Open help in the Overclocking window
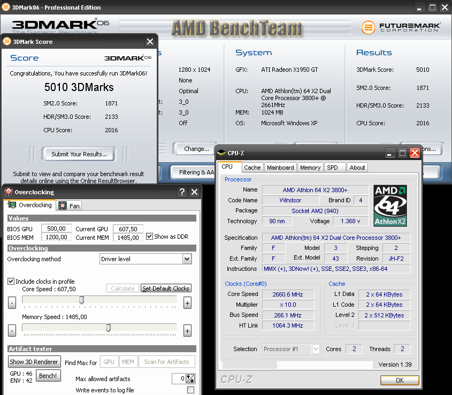 coord(182,192)
